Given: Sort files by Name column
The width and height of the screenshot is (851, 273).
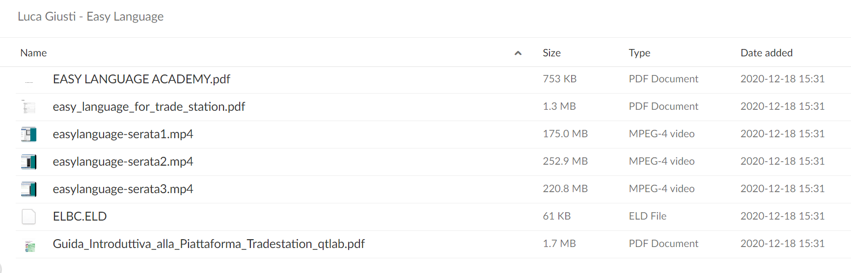Looking at the screenshot, I should (33, 53).
